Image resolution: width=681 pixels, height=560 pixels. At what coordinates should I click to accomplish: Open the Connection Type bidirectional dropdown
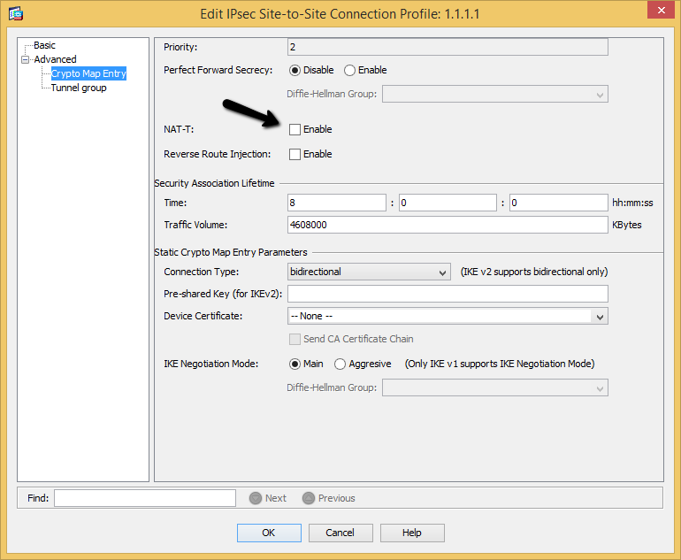pyautogui.click(x=369, y=272)
